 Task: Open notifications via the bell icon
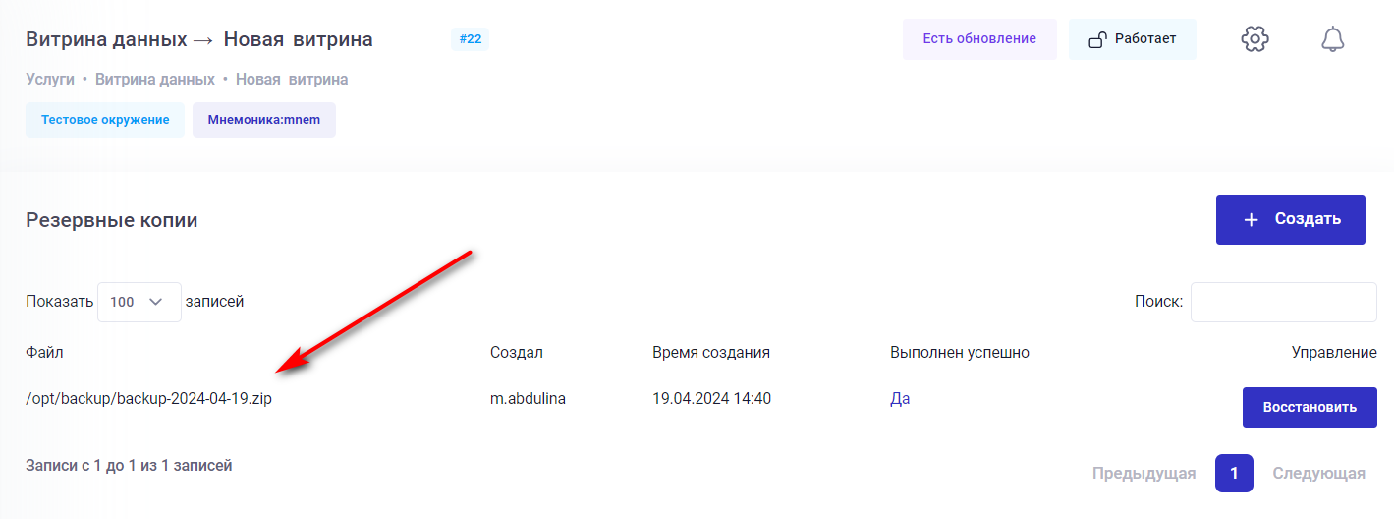[x=1332, y=39]
